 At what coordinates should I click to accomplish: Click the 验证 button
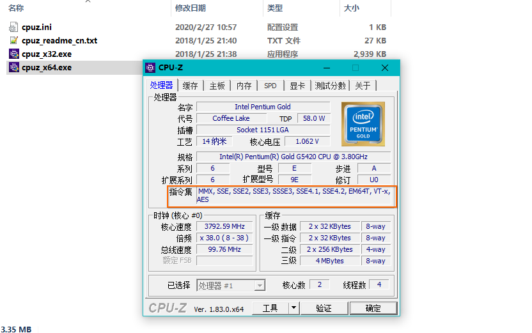pyautogui.click(x=324, y=308)
